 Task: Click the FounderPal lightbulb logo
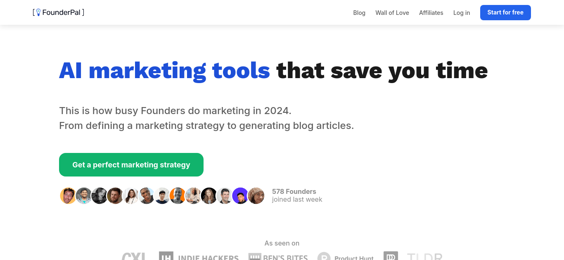(58, 12)
